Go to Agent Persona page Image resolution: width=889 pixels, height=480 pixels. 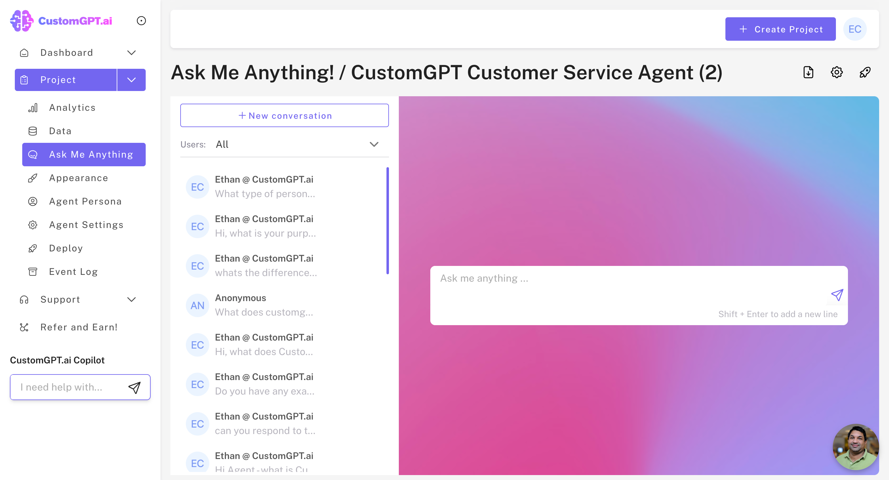[85, 201]
